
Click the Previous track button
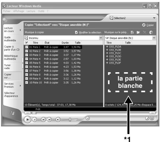tap(43, 119)
